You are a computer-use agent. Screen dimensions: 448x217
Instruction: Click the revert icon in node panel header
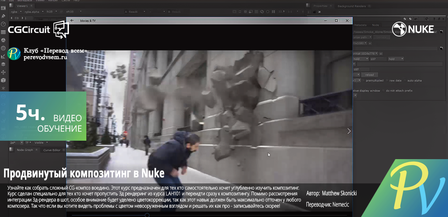pos(427,19)
